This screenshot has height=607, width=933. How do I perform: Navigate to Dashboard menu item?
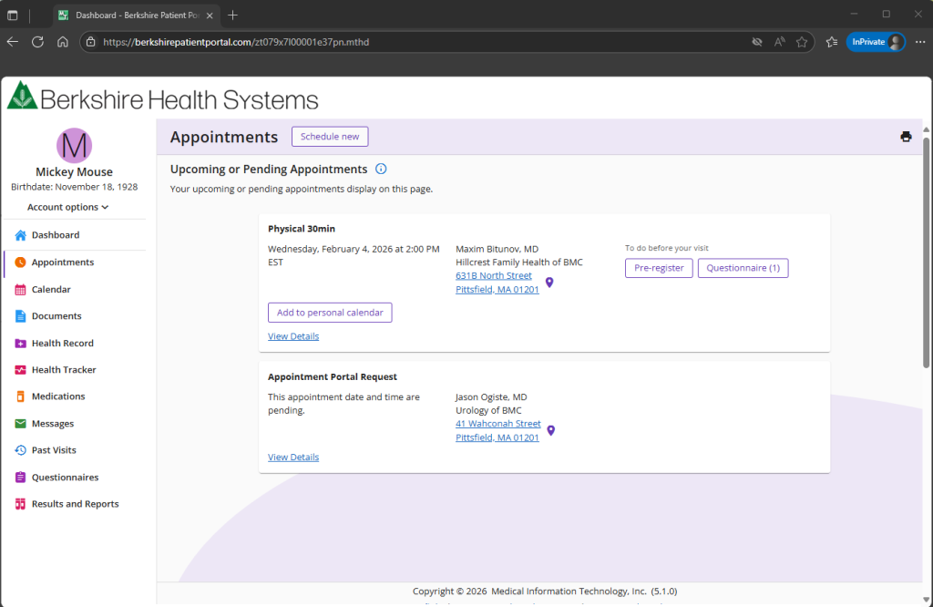(55, 235)
